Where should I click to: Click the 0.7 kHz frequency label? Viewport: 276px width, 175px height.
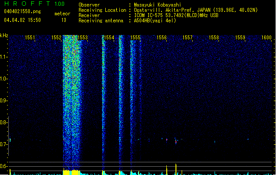[x=4, y=144]
